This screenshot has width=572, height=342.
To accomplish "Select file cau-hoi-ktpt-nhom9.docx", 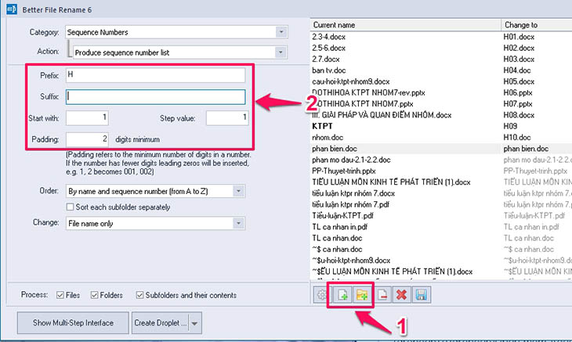I will (350, 81).
